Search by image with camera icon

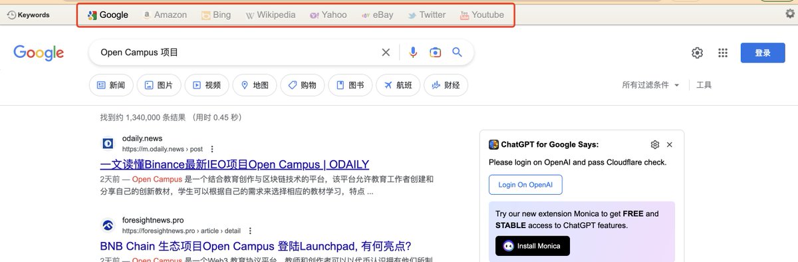tap(435, 53)
